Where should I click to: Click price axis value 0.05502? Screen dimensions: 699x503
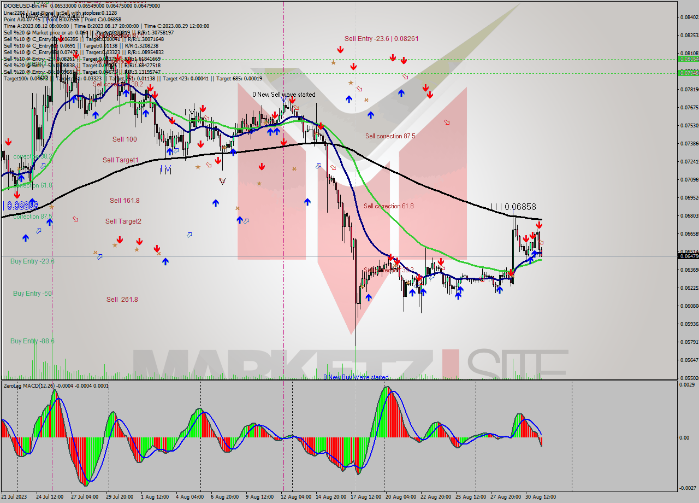tap(689, 378)
